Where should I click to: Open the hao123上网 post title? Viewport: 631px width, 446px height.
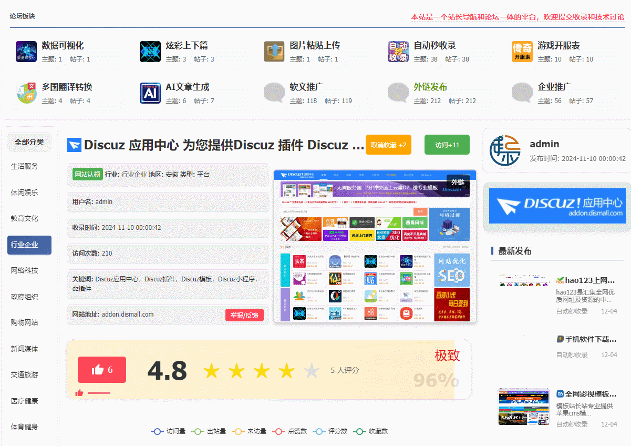(590, 281)
